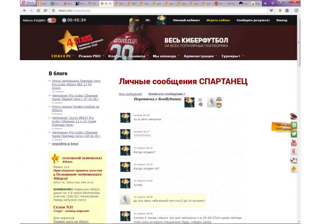
Task: Open Сообщить результат
Action: click(253, 20)
